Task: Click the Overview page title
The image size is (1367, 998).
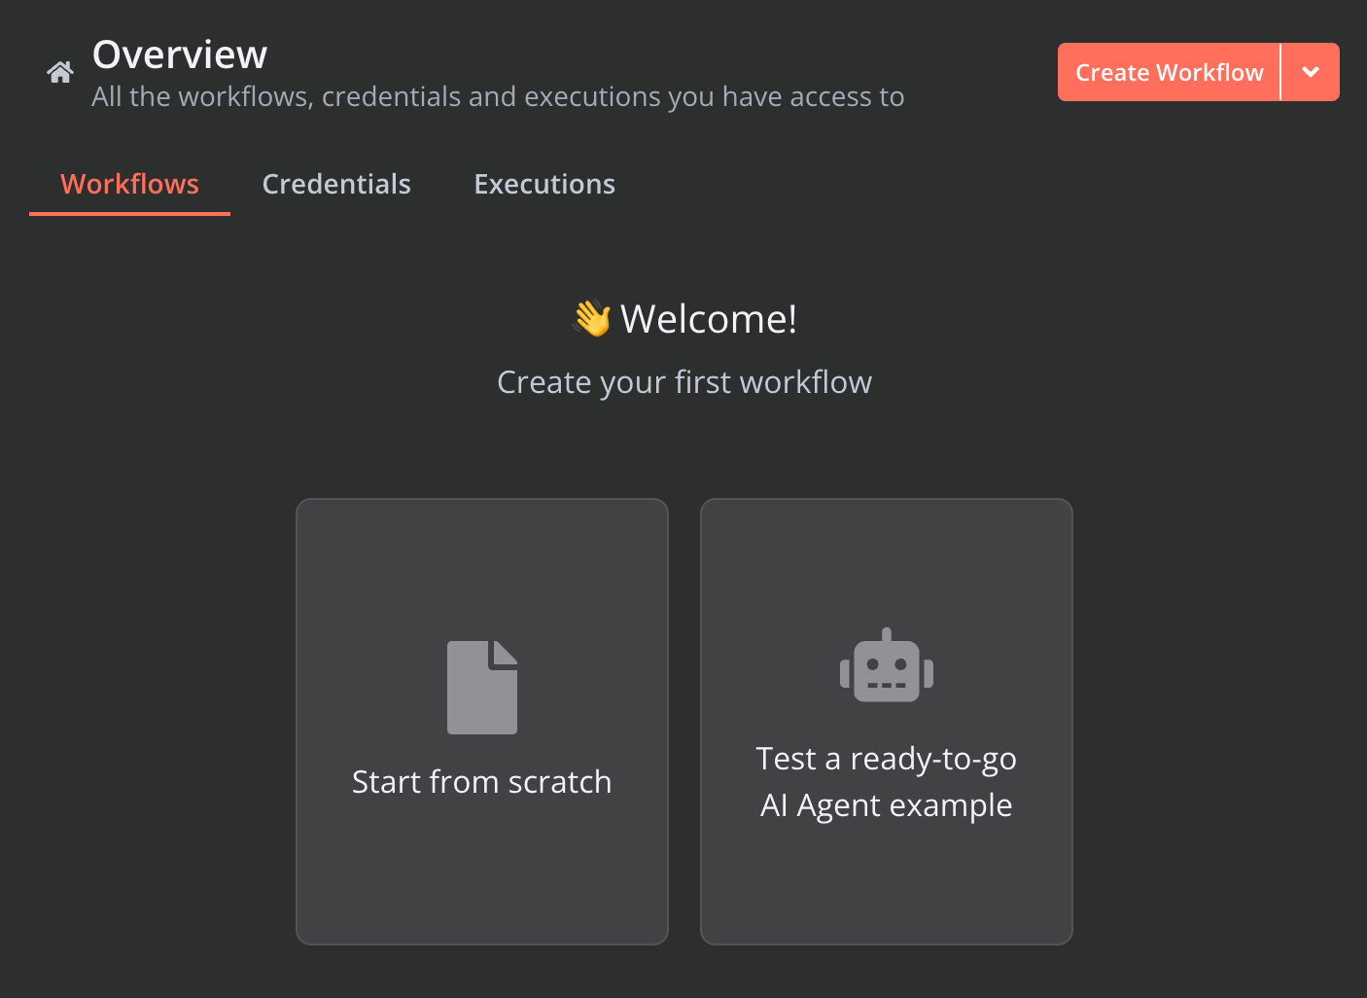Action: pos(179,54)
